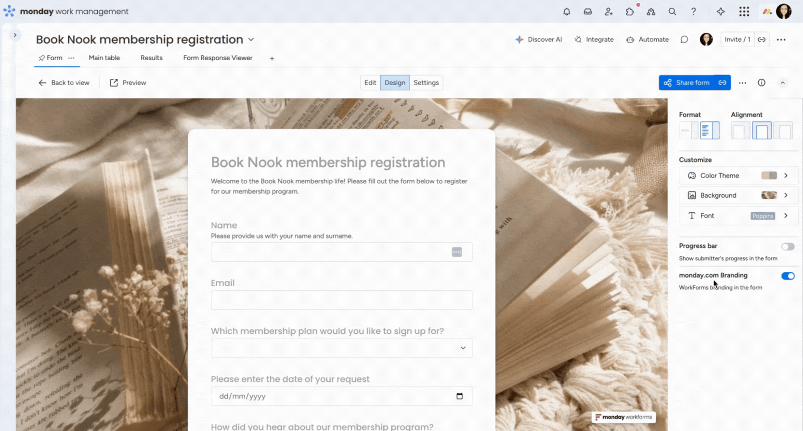The width and height of the screenshot is (803, 431).
Task: Click the date of request field
Action: [x=341, y=396]
